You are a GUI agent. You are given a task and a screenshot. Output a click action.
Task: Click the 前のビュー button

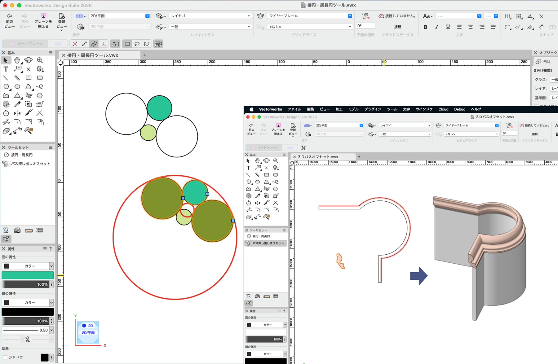(x=9, y=20)
